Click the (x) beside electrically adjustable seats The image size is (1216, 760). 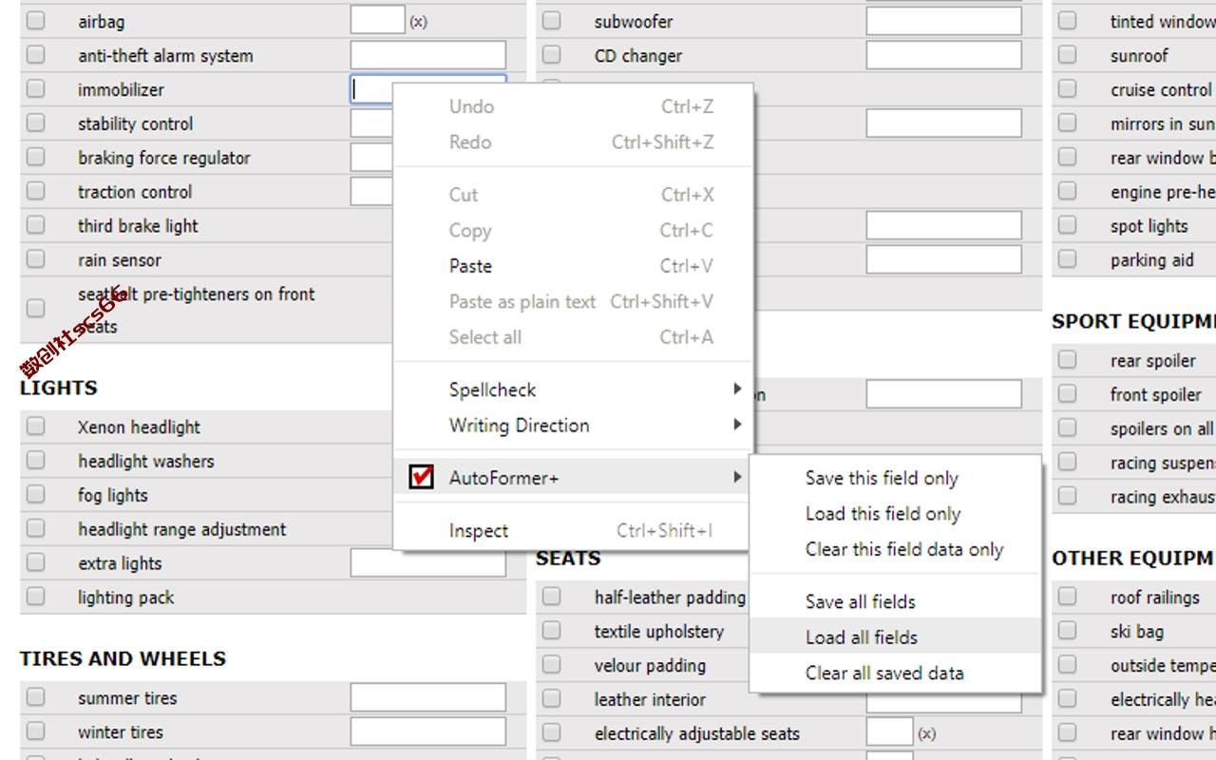point(927,733)
